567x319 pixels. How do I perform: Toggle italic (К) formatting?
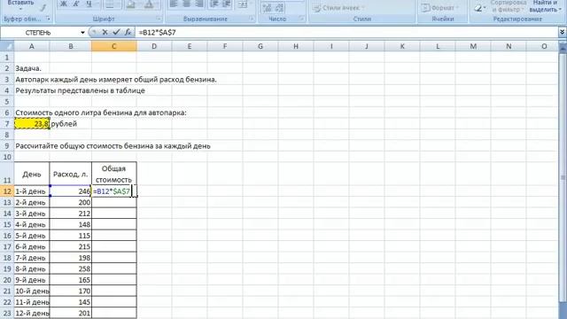pos(76,4)
